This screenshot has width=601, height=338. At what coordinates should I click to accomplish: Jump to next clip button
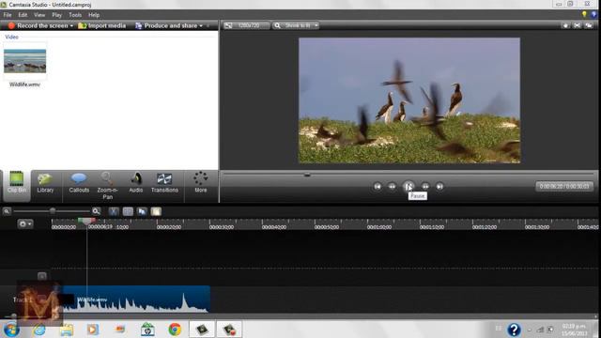(439, 186)
